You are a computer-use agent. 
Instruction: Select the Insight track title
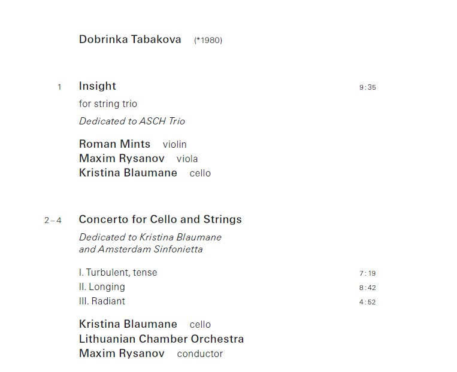[98, 86]
